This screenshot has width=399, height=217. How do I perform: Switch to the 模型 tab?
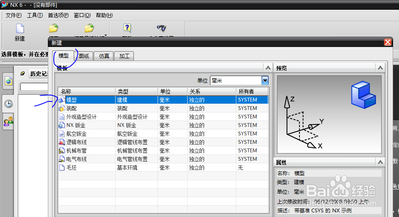point(64,56)
